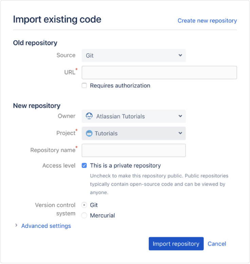Click the Cancel link
Viewport: 250px width, 264px height.
217,244
